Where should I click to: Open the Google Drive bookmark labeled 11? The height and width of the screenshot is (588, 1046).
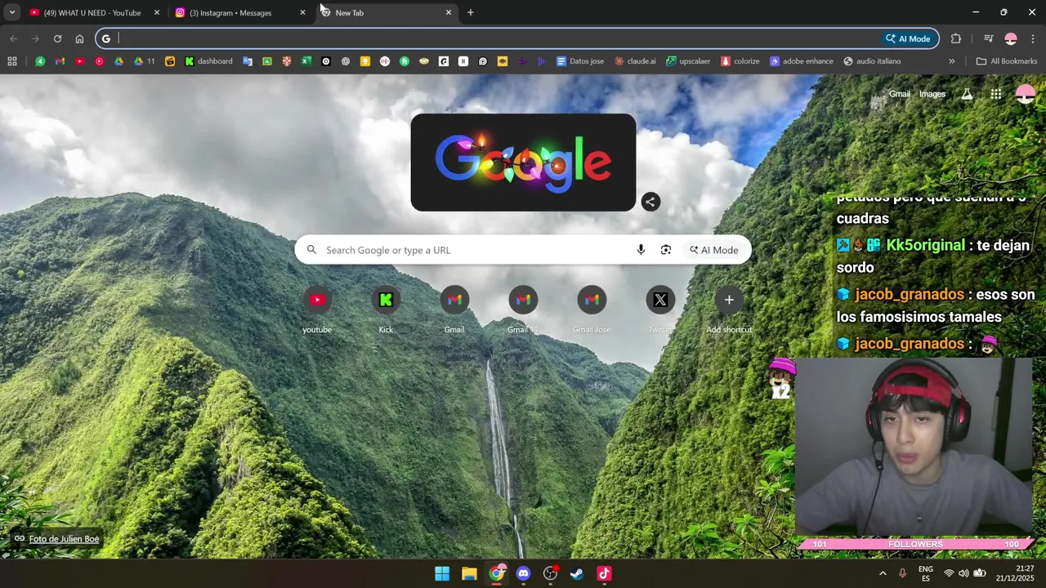(x=144, y=61)
